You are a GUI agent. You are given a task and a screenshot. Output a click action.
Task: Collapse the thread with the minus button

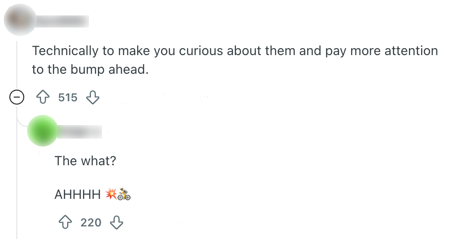[17, 98]
